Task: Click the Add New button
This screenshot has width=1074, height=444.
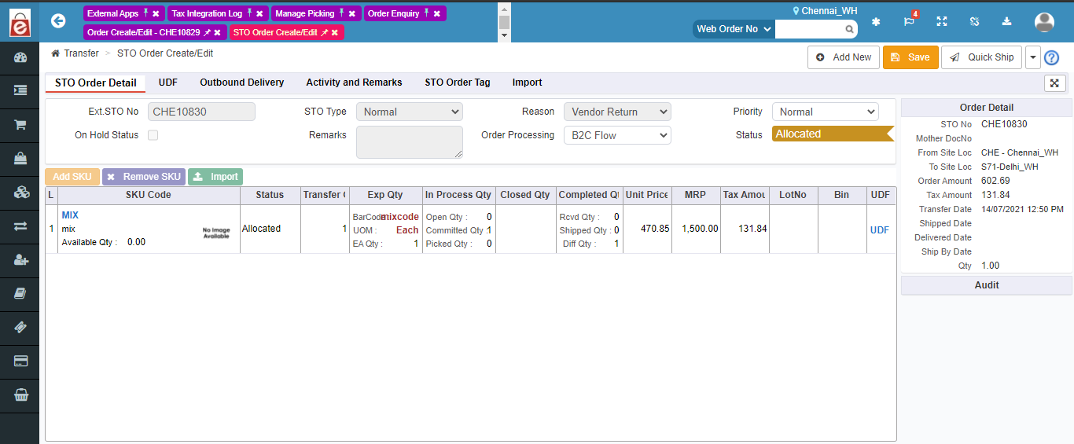Action: pyautogui.click(x=844, y=57)
